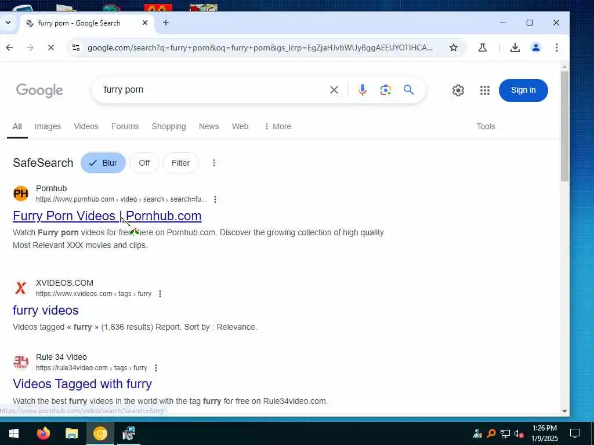
Task: Open the Chrome profile avatar icon
Action: (535, 48)
